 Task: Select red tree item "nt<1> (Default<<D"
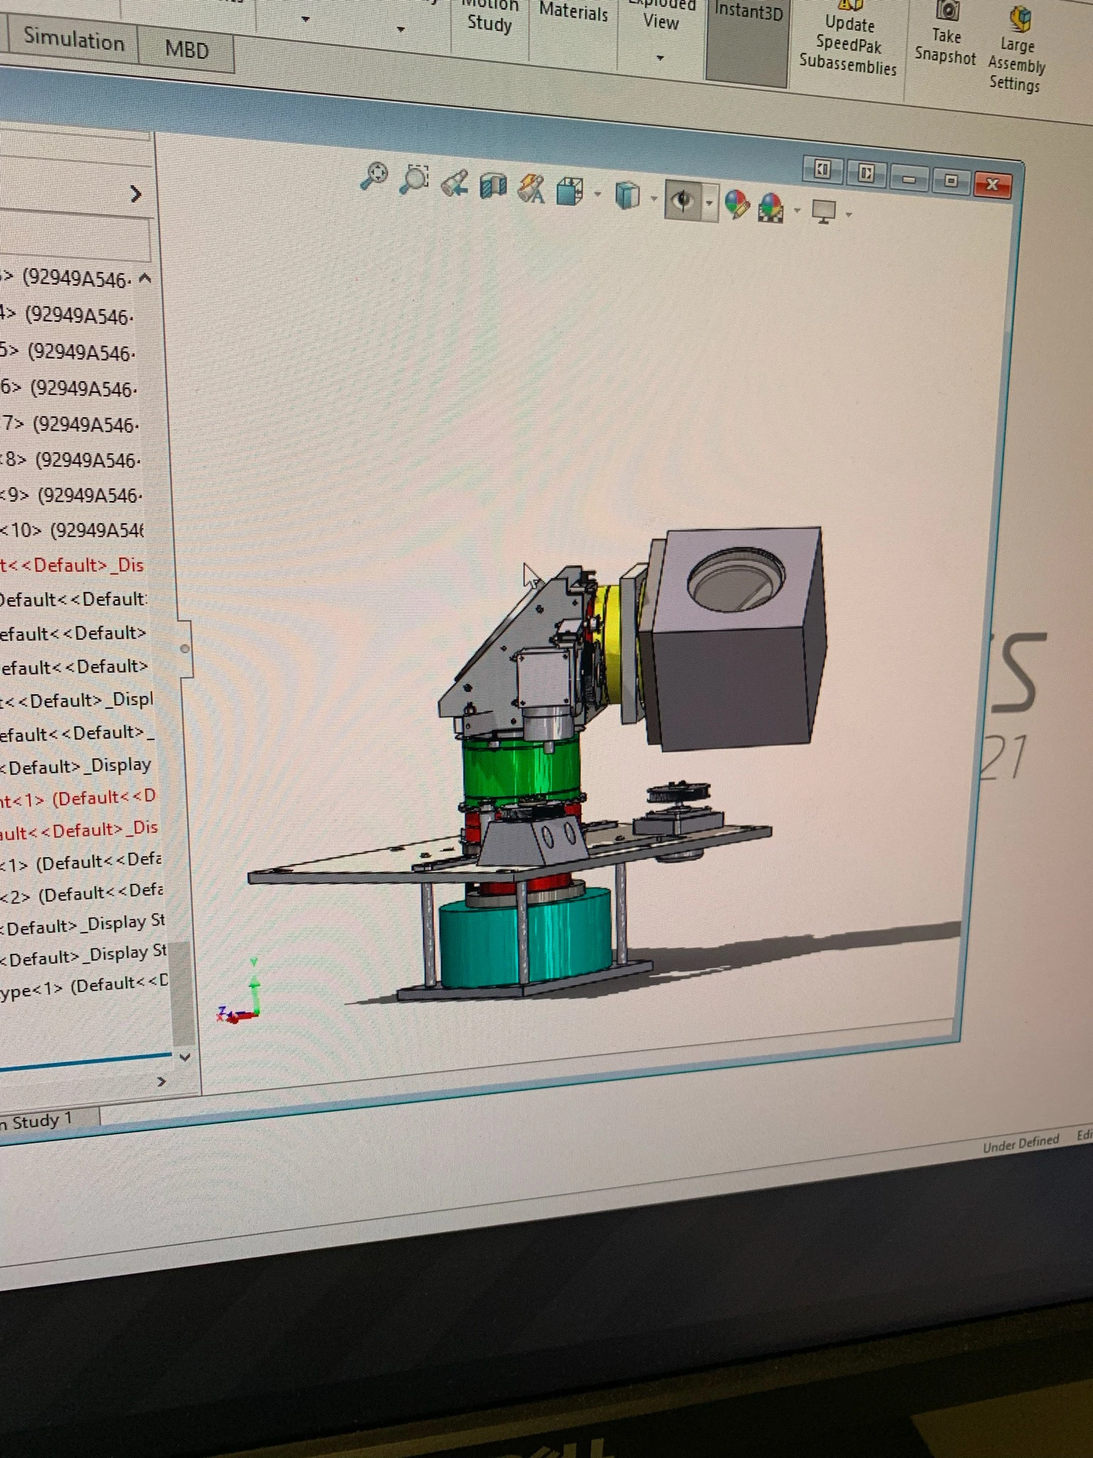coord(78,799)
